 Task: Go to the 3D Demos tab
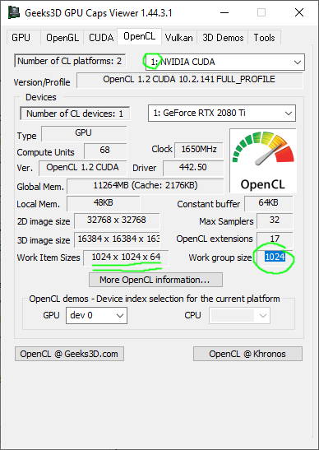point(223,38)
